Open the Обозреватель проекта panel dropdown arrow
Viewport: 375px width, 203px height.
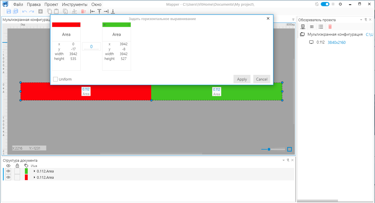[x=361, y=20]
